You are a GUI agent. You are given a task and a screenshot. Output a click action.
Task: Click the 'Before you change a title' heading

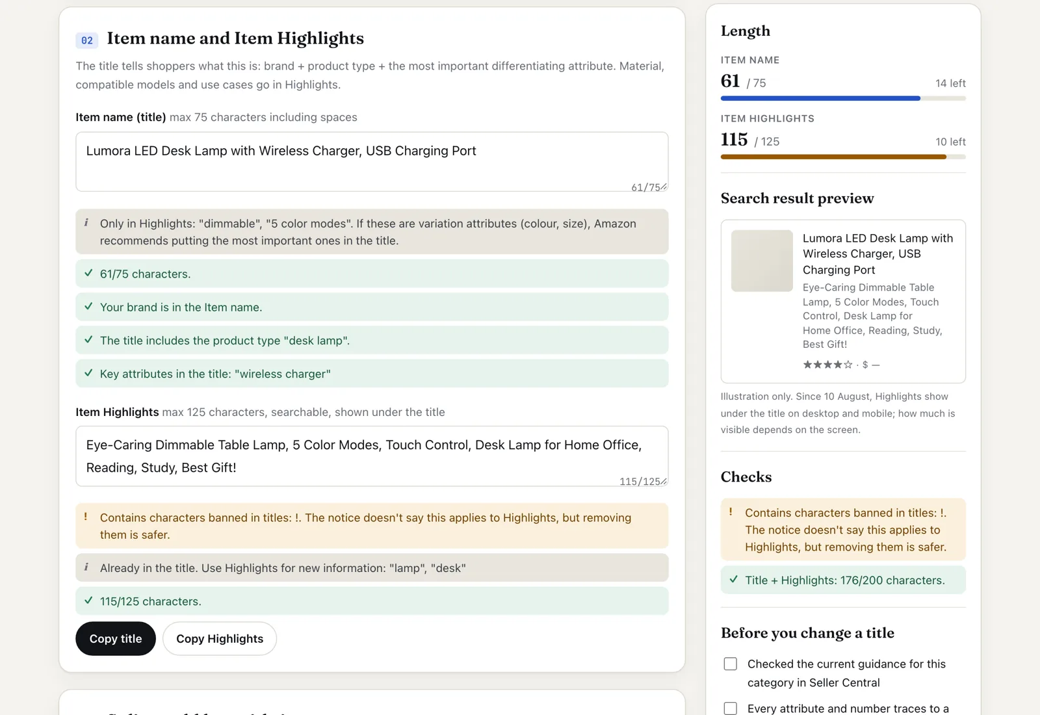click(x=807, y=633)
